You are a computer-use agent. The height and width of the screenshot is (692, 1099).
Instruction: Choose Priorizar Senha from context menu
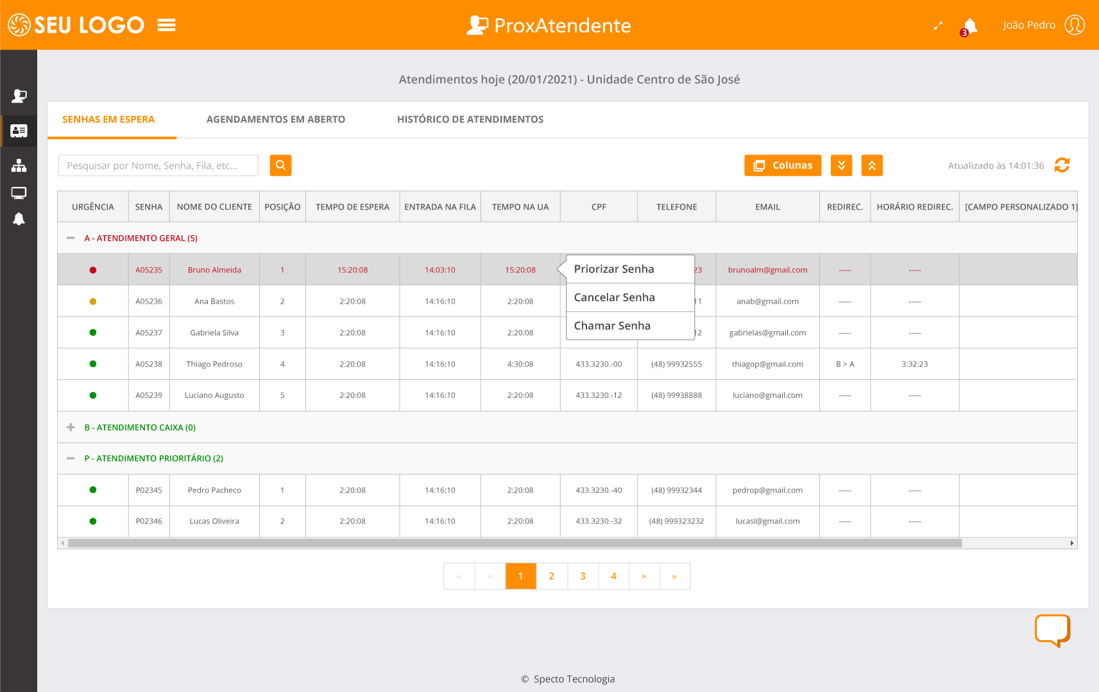[630, 269]
